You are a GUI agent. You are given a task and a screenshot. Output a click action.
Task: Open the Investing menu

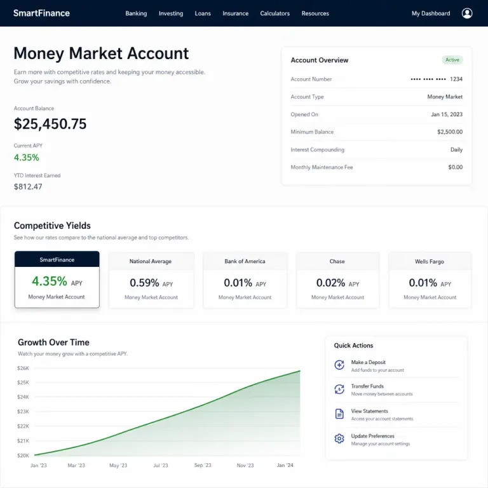pyautogui.click(x=171, y=13)
